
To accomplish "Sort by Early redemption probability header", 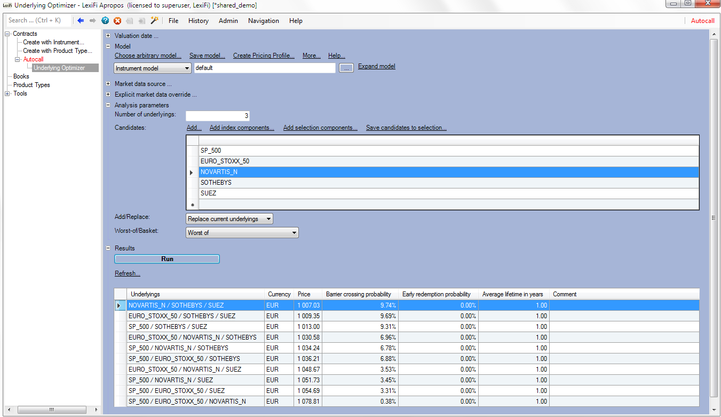I will point(438,294).
